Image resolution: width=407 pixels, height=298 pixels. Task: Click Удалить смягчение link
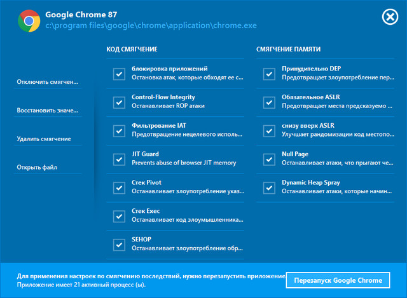(44, 139)
